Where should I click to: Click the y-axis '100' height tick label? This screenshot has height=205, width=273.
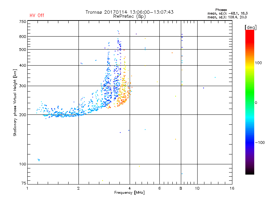(x=23, y=164)
